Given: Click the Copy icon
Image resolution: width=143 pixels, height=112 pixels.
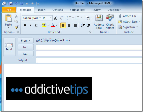Looking at the screenshot, I should (x=16, y=22).
